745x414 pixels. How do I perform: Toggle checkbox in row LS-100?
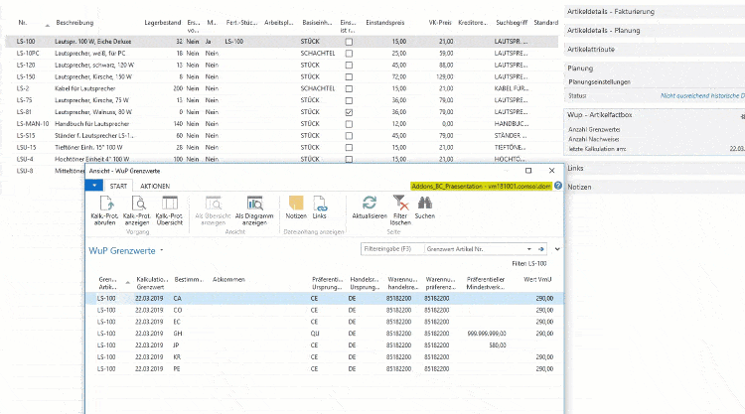(x=349, y=42)
